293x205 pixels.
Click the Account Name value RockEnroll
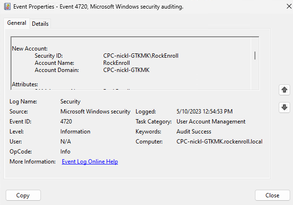click(x=117, y=63)
